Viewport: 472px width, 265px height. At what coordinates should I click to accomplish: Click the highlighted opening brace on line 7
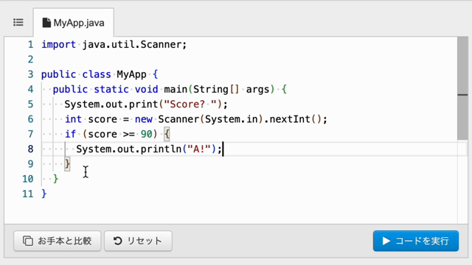click(167, 134)
